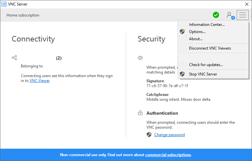This screenshot has width=252, height=161.
Task: Click the shield icon next to Stop VNC Server
Action: coord(182,74)
